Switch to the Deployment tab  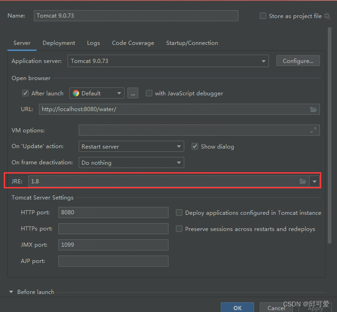coord(59,43)
